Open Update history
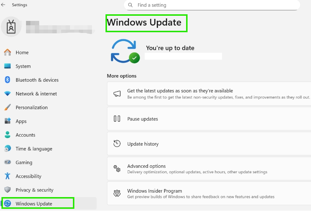The image size is (311, 211). click(x=209, y=144)
